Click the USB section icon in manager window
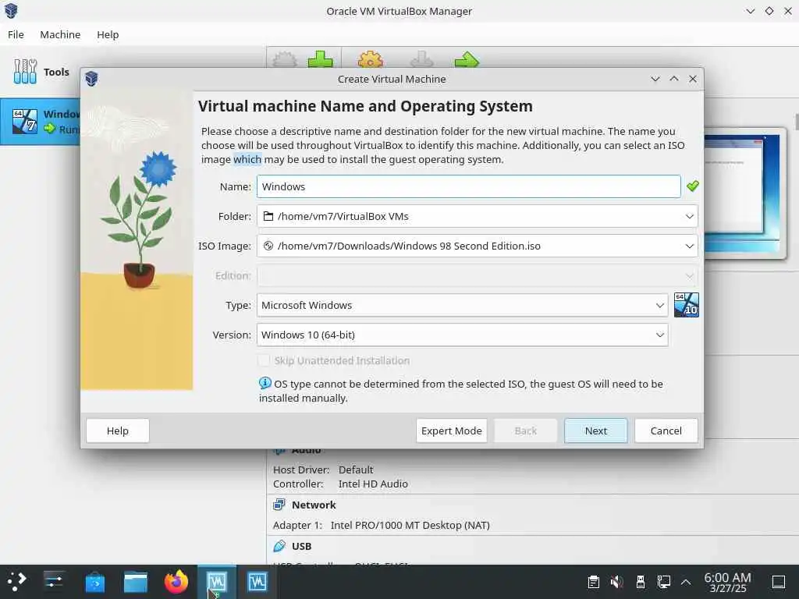The image size is (799, 599). point(279,546)
